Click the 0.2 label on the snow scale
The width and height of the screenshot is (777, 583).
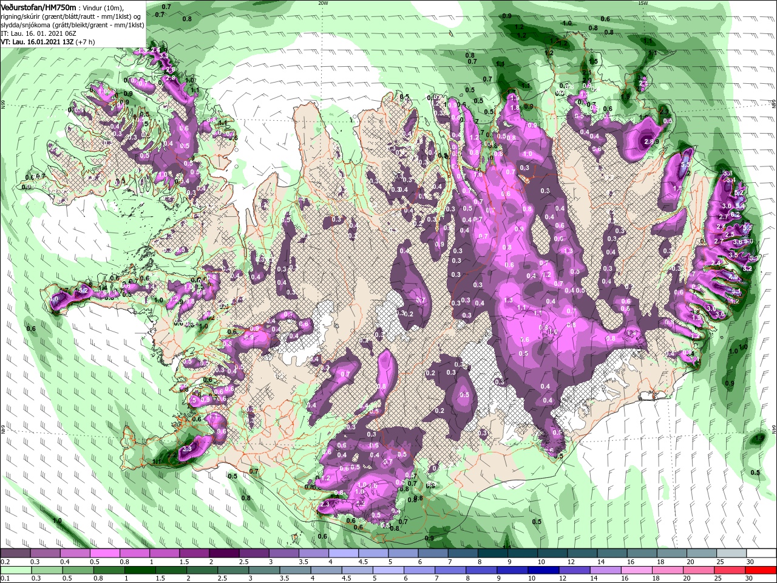coord(5,562)
